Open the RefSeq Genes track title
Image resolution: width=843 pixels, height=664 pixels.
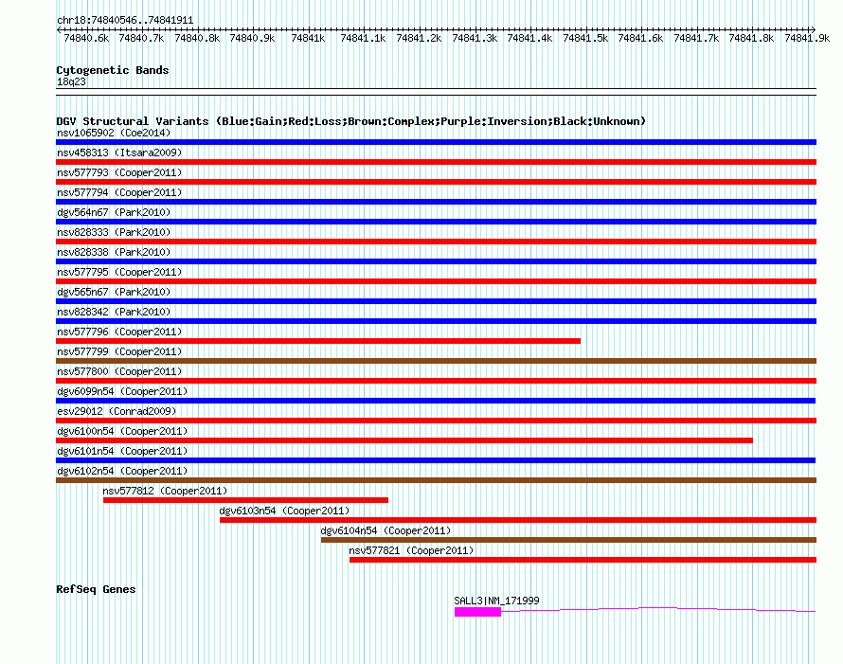tap(96, 589)
